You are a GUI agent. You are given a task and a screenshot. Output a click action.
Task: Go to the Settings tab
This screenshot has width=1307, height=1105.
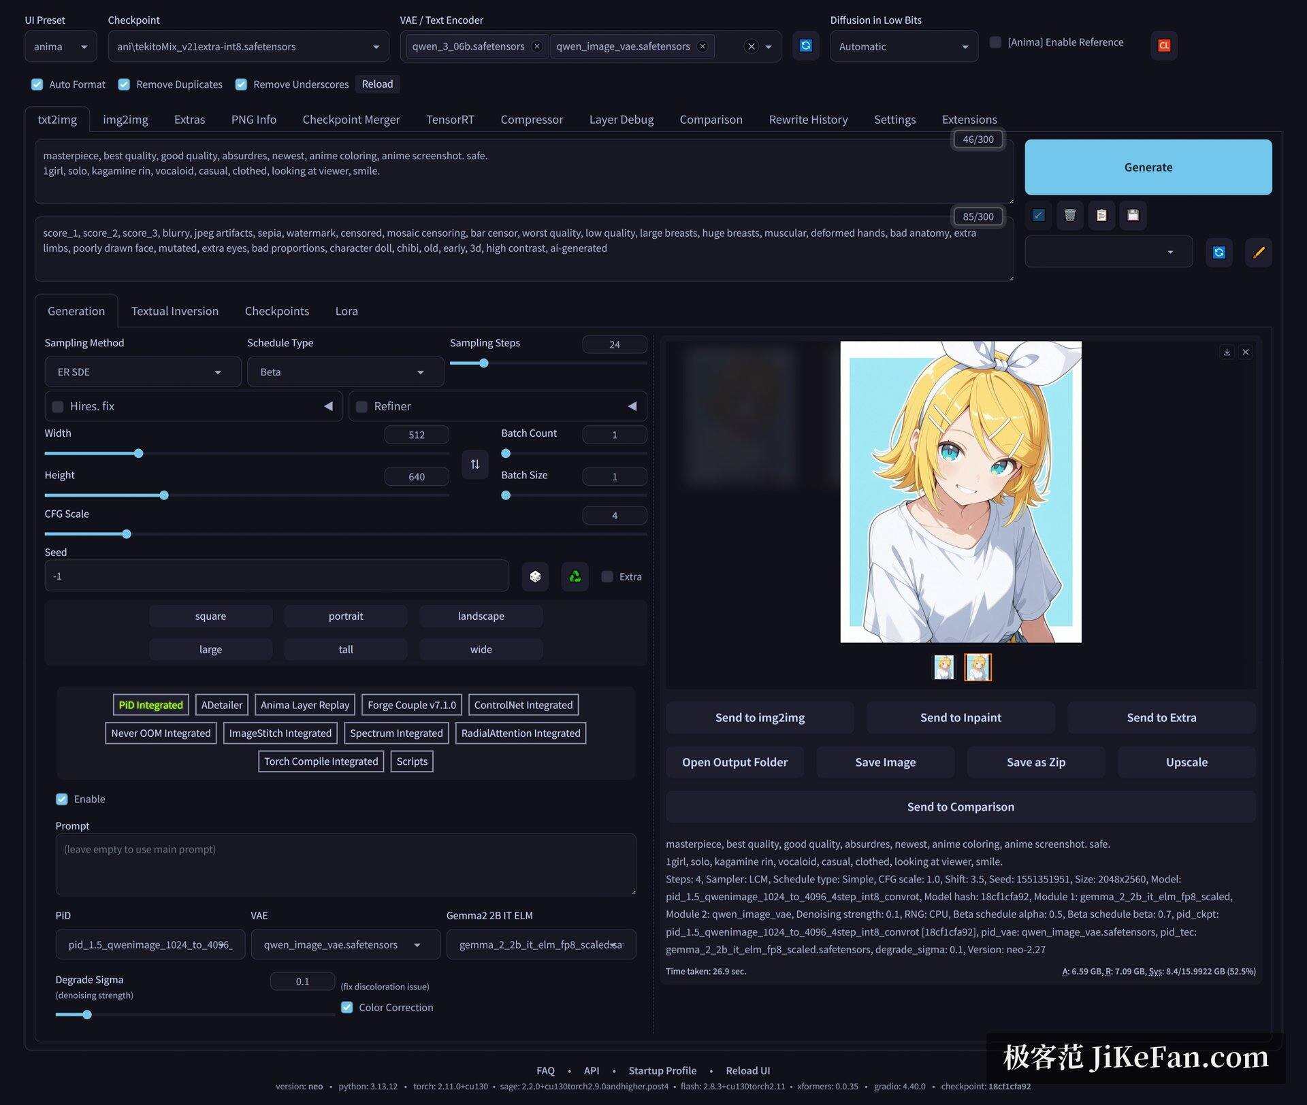click(894, 120)
